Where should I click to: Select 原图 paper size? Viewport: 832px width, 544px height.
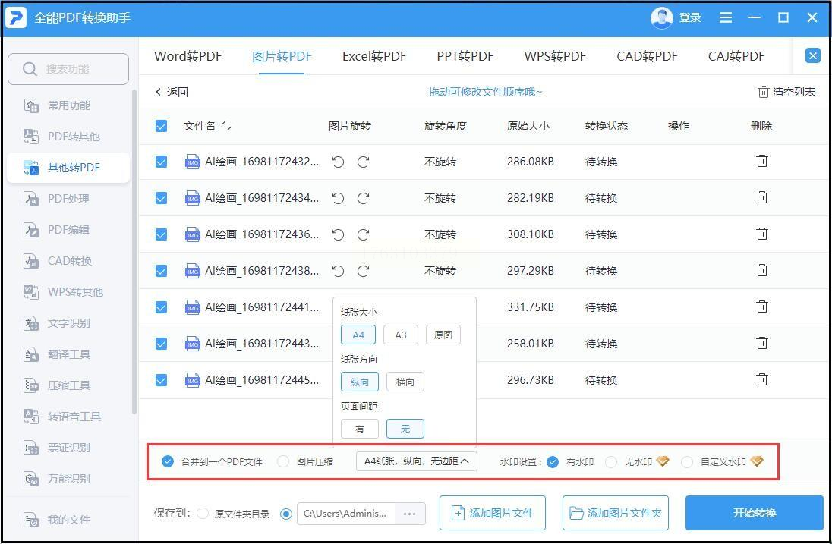443,335
